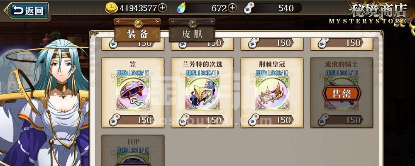The width and height of the screenshot is (415, 166).
Task: Select the 荆棘皇冠 crown icon
Action: point(272,93)
